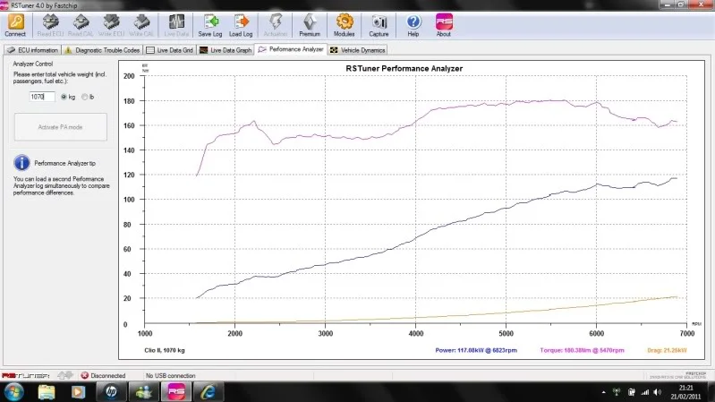
Task: Select the Write ECU toolbar icon
Action: coord(111,21)
